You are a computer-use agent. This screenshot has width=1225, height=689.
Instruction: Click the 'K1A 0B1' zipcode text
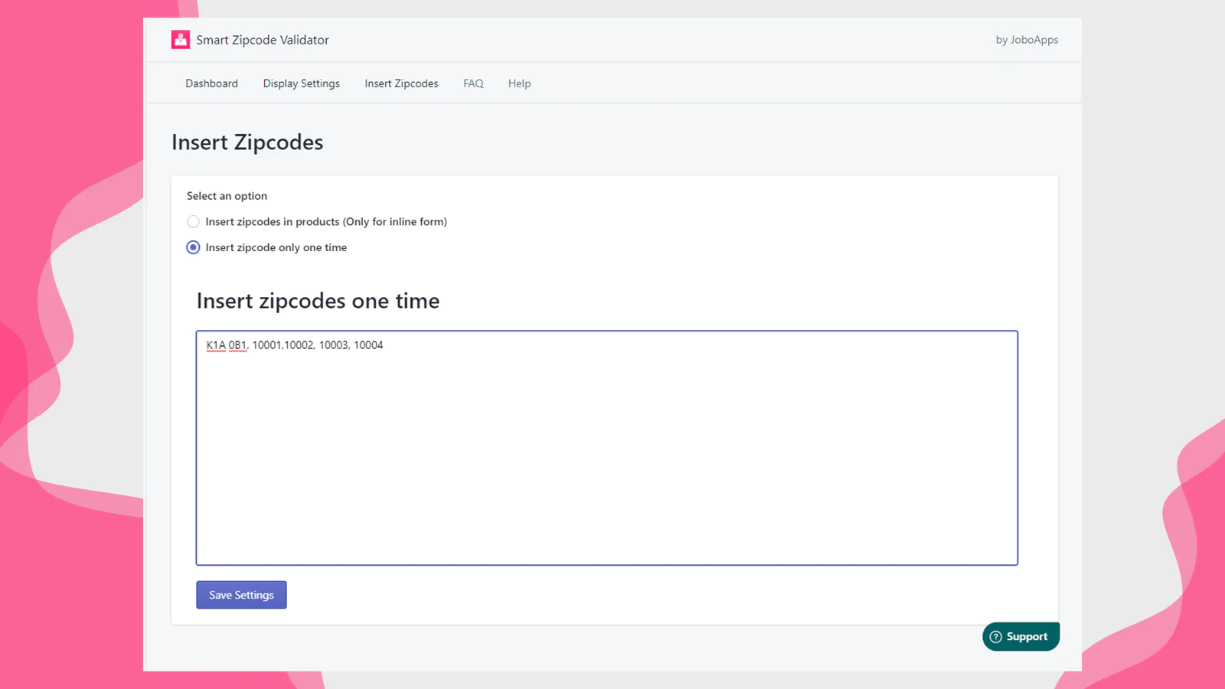(x=227, y=345)
